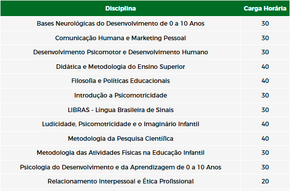Viewport: 290px width, 191px height.
Task: Click Introdução a Psicomotricidade discipline
Action: pyautogui.click(x=120, y=95)
